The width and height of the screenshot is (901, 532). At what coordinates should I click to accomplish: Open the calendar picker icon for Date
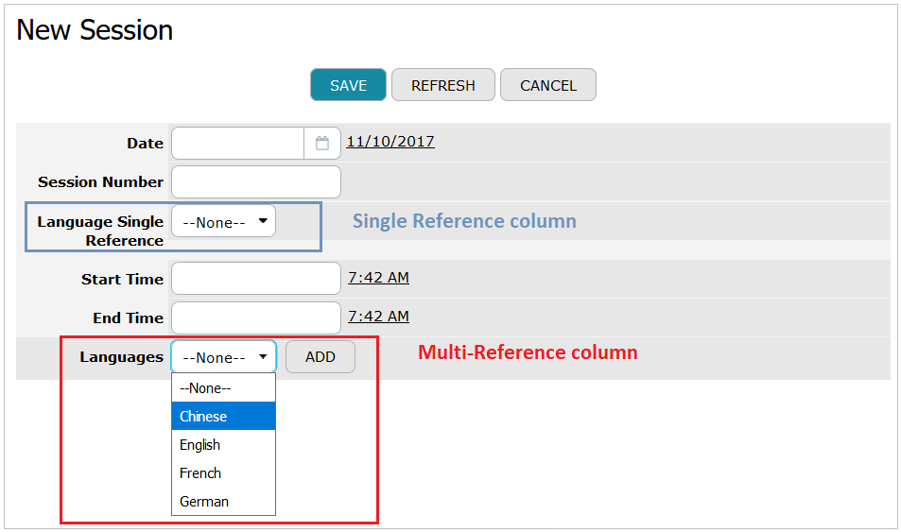tap(321, 143)
